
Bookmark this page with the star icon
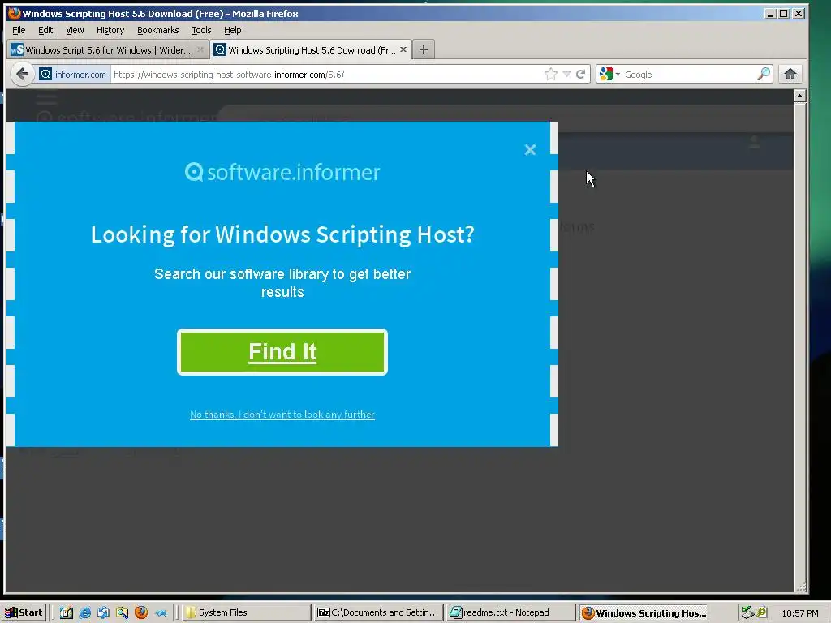point(551,74)
